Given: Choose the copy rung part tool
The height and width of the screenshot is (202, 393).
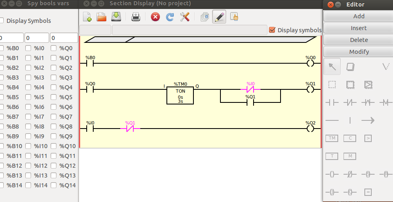Looking at the screenshot, I should 350,85.
